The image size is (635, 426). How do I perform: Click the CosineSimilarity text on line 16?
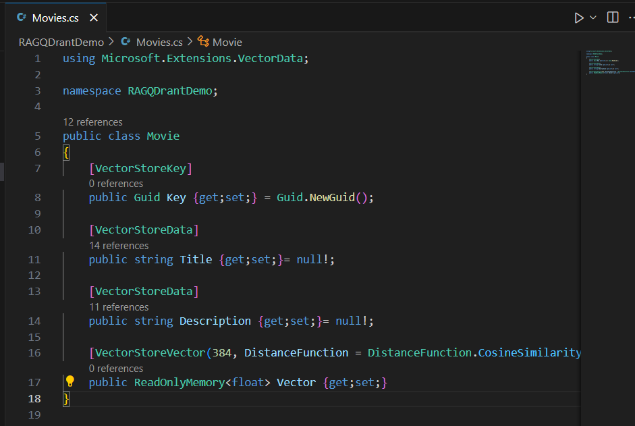[529, 352]
